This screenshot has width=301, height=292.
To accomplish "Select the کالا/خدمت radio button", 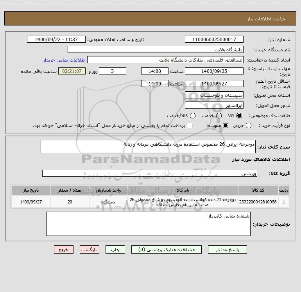I will [x=193, y=116].
